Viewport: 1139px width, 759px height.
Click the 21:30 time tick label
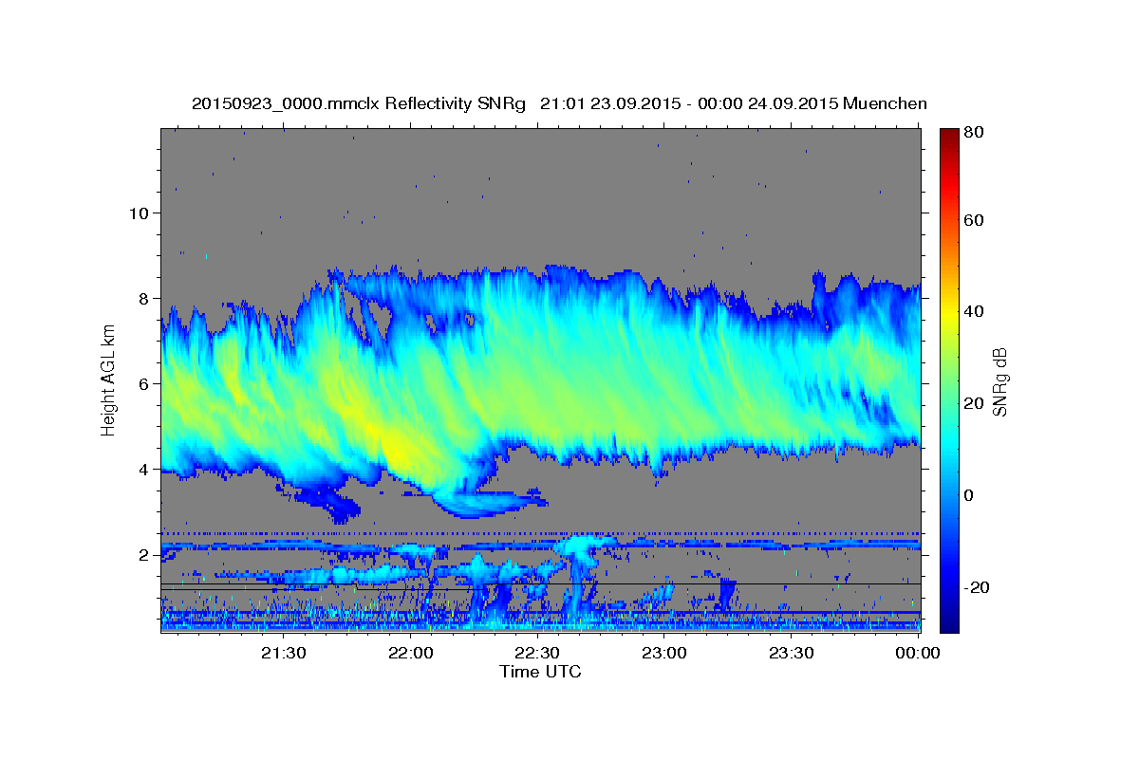[284, 653]
